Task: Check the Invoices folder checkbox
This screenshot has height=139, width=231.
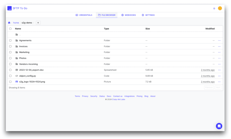Action: 10,46
